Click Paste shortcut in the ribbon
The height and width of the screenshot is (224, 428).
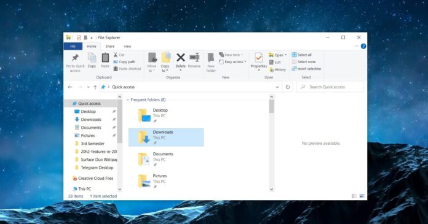(127, 69)
